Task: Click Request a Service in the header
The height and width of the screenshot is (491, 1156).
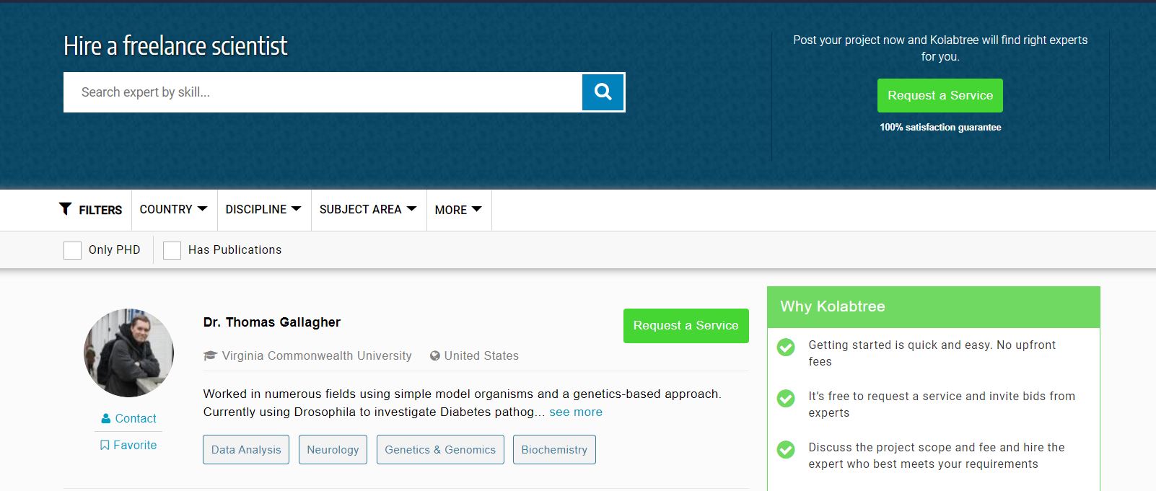Action: click(x=940, y=95)
